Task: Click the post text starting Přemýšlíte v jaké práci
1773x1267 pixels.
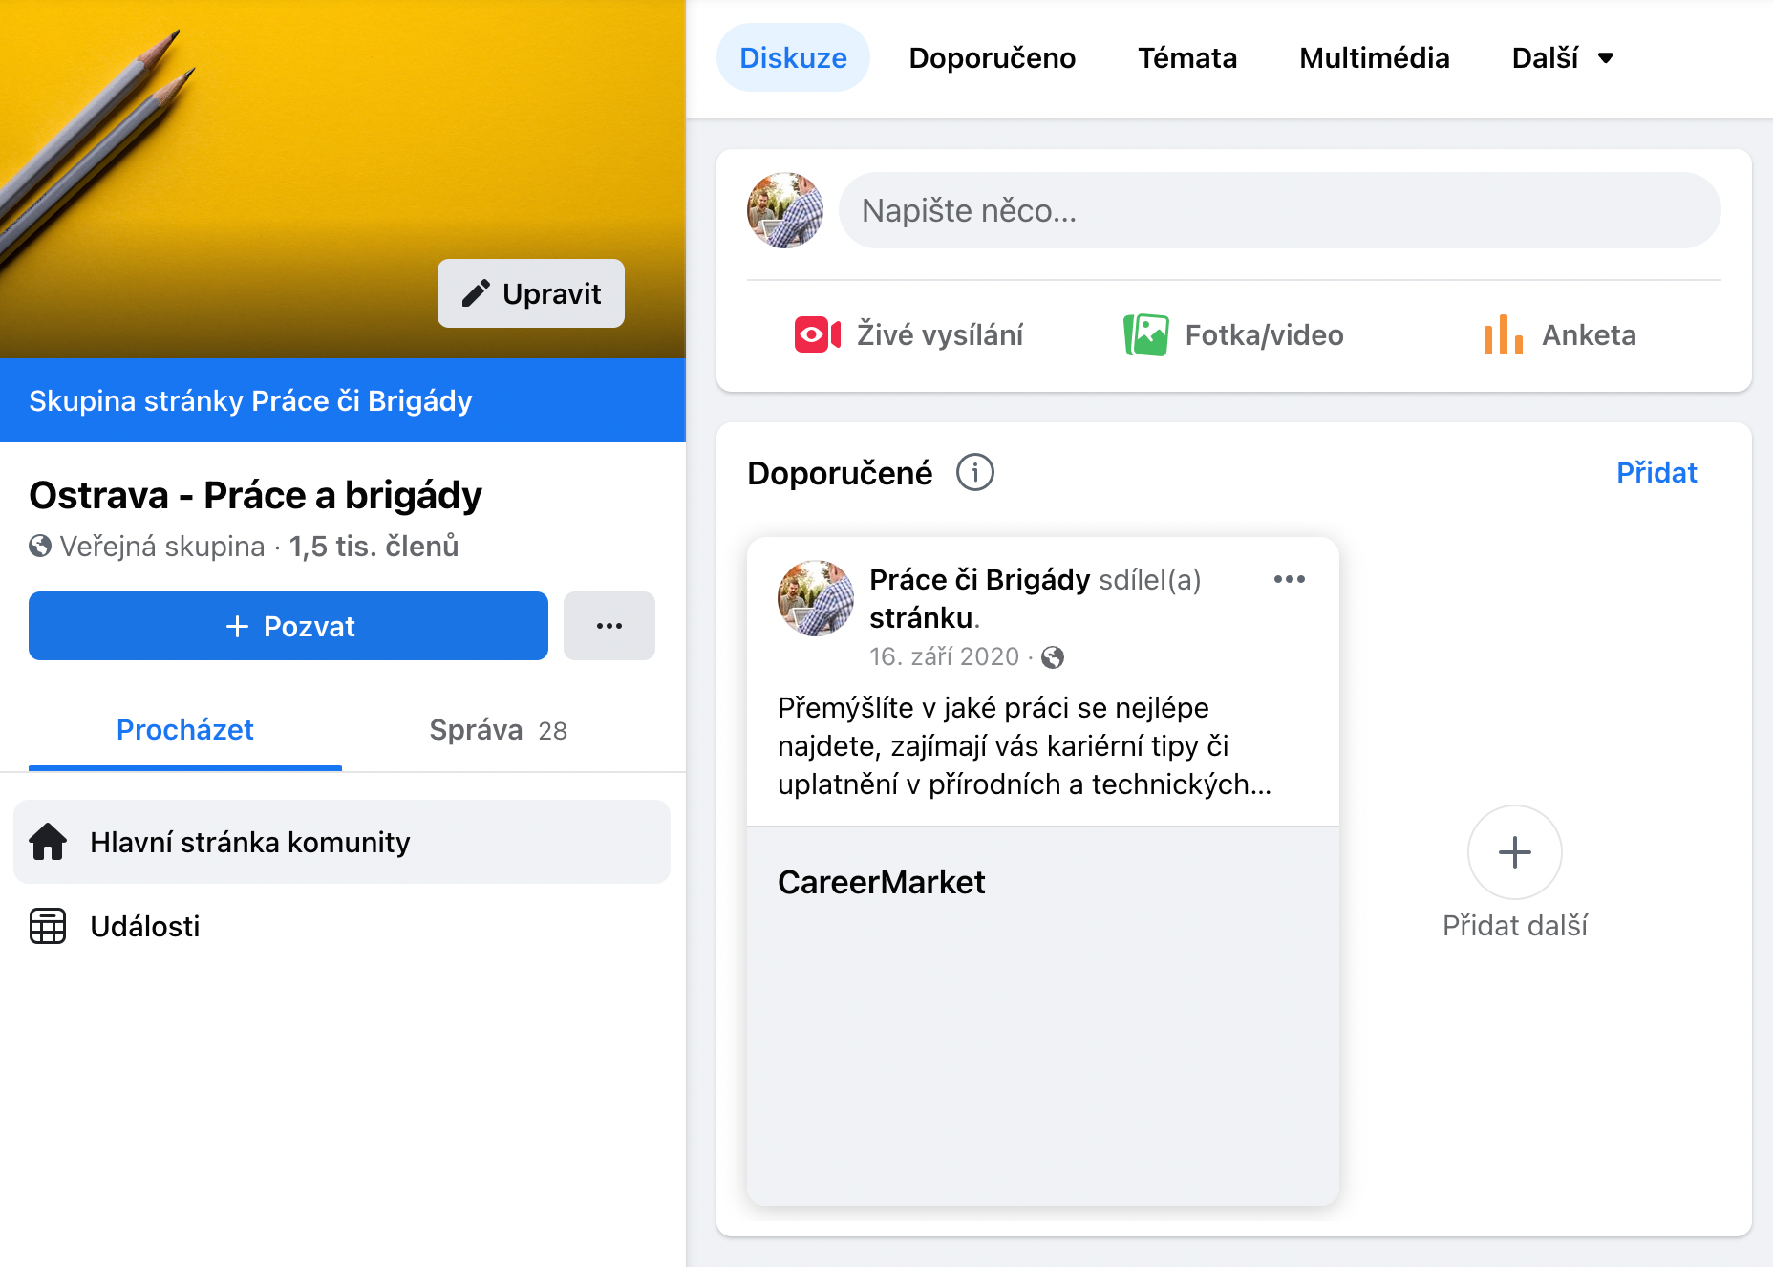Action: 1025,745
